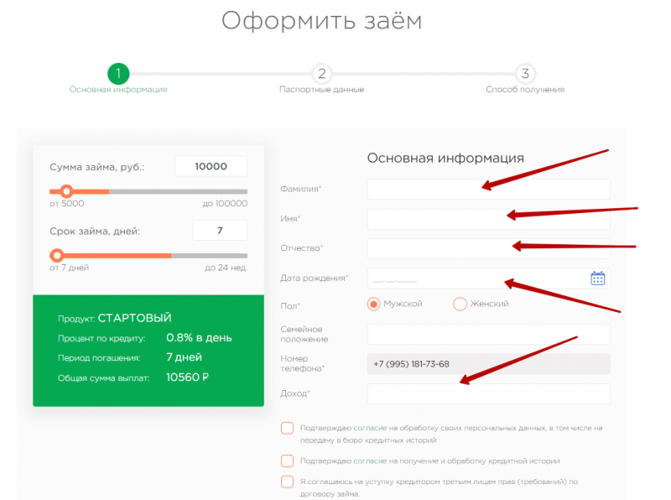
Task: Check agreement on creditor rights assignment
Action: coord(286,482)
